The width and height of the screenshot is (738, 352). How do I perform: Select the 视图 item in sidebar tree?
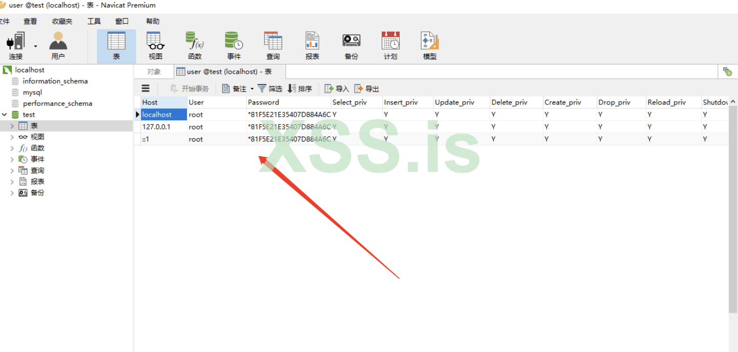37,137
